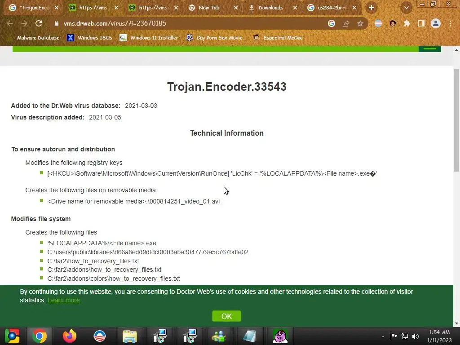Image resolution: width=460 pixels, height=345 pixels.
Task: Open the volume speaker tray icon
Action: click(416, 336)
